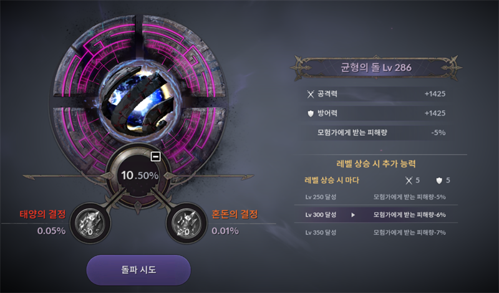Click the 10.50% success rate gauge
The image size is (499, 293).
coord(139,175)
